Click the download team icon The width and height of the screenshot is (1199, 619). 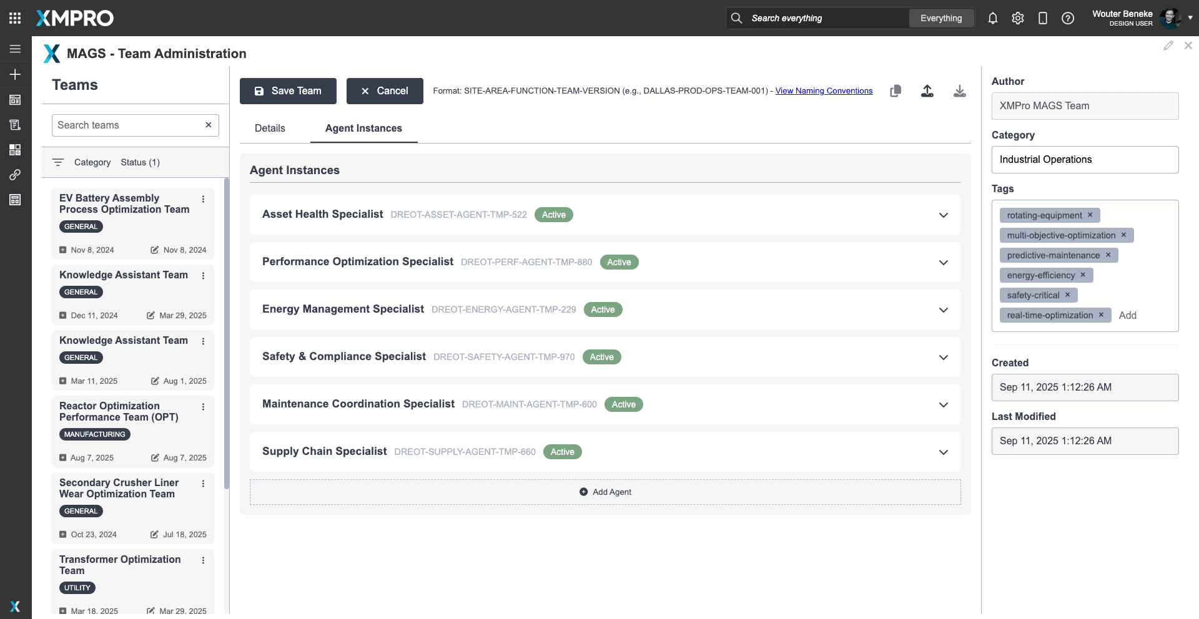pyautogui.click(x=959, y=91)
